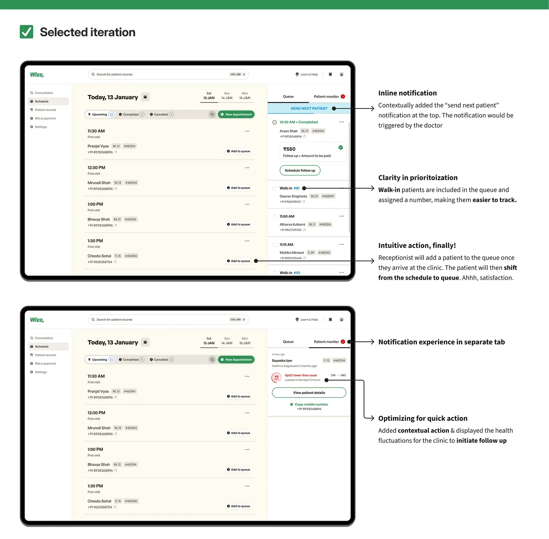This screenshot has width=549, height=539.
Task: Click the patient records search field in top mockup
Action: [168, 74]
